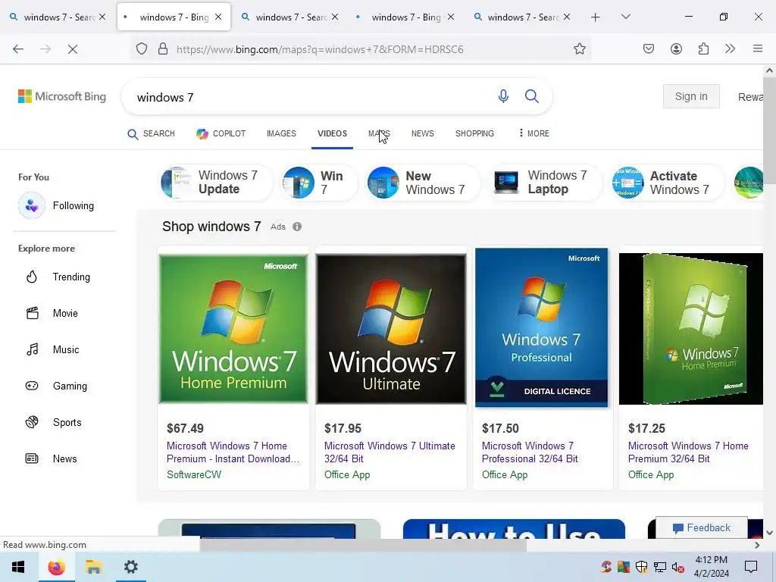This screenshot has height=582, width=776.
Task: Open the Feedback button
Action: pos(701,528)
